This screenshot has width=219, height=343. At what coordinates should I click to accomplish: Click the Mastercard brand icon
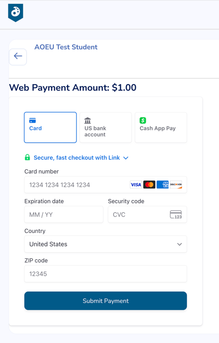150,184
